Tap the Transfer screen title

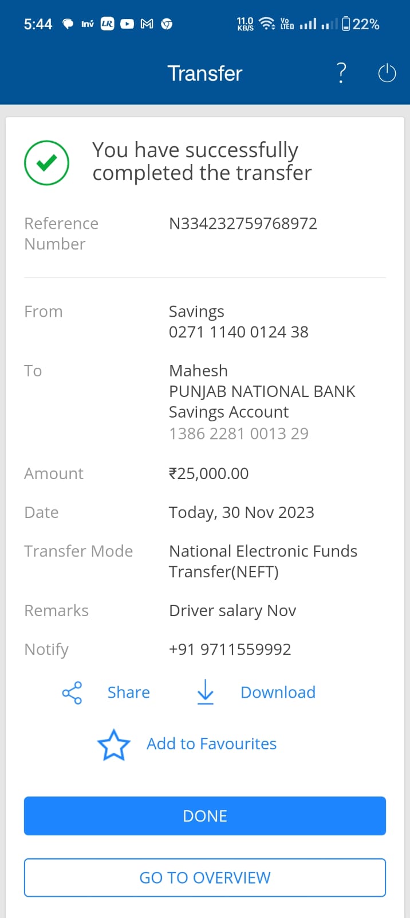[x=204, y=73]
